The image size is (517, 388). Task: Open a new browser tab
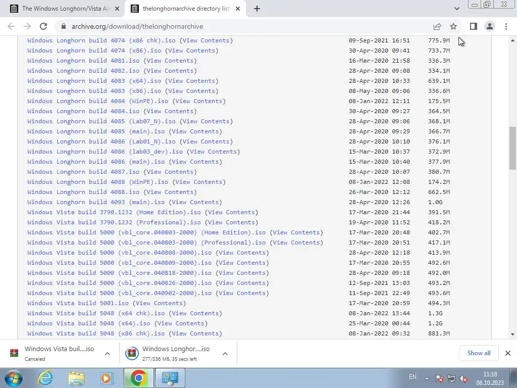tap(257, 9)
